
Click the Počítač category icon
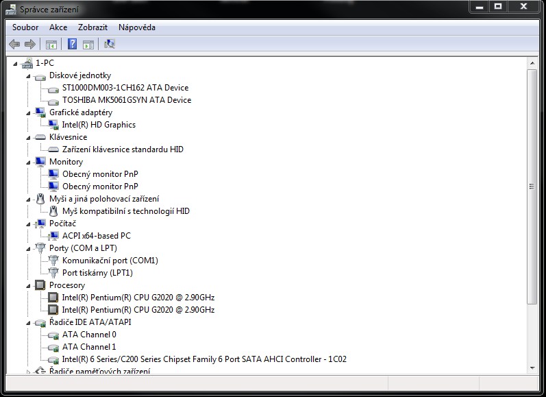point(40,224)
